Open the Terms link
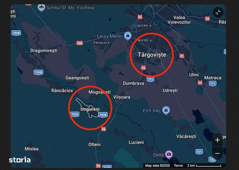Image resolution: width=239 pixels, height=170 pixels. 178,166
